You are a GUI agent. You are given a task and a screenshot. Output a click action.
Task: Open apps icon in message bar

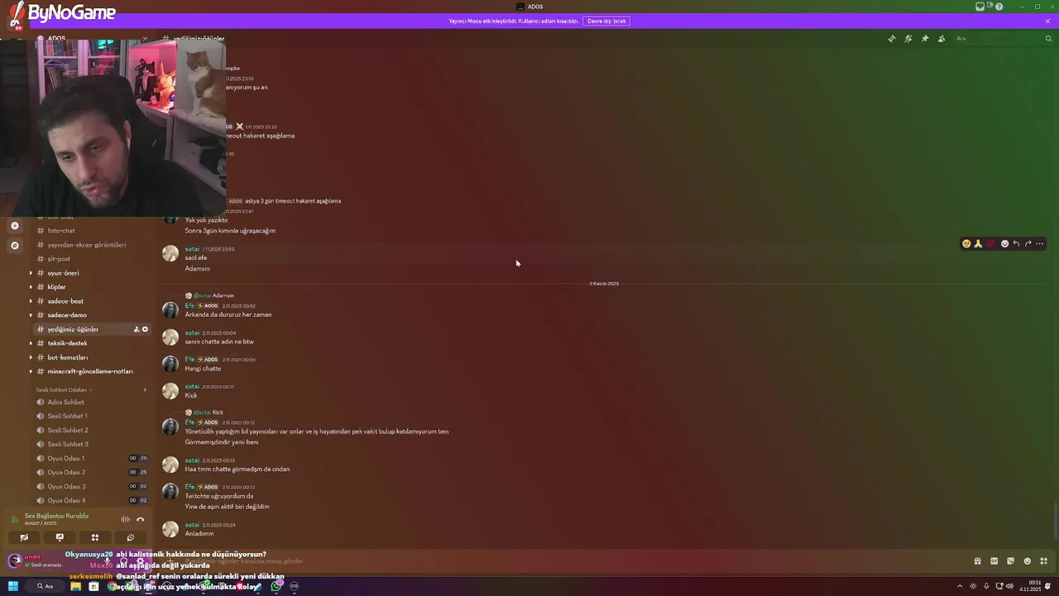[1043, 561]
